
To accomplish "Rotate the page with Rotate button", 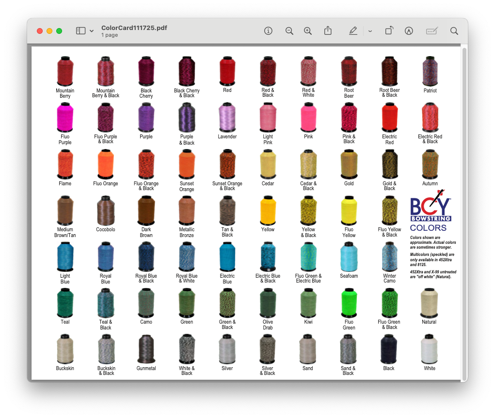I will 389,30.
